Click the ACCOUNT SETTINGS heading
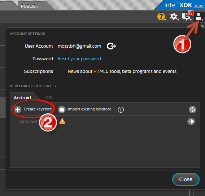Screen dimensions: 205x196 click(27, 34)
